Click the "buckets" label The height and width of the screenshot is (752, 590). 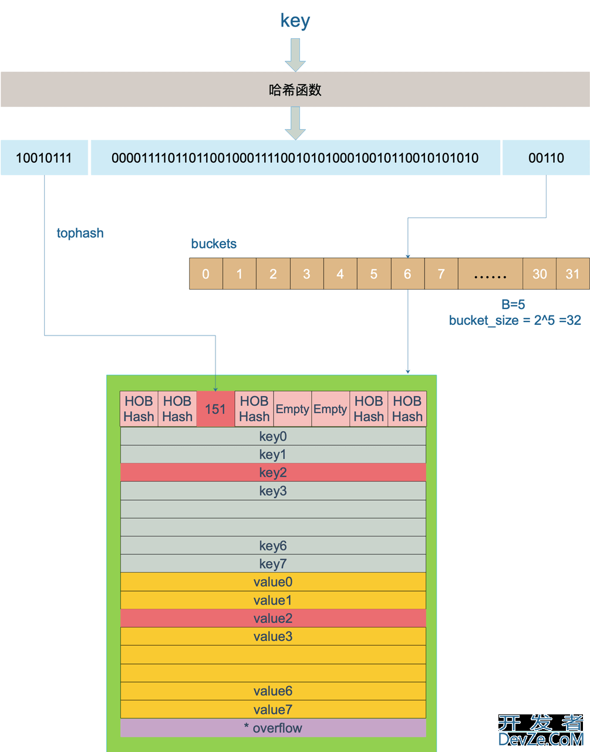tap(214, 244)
